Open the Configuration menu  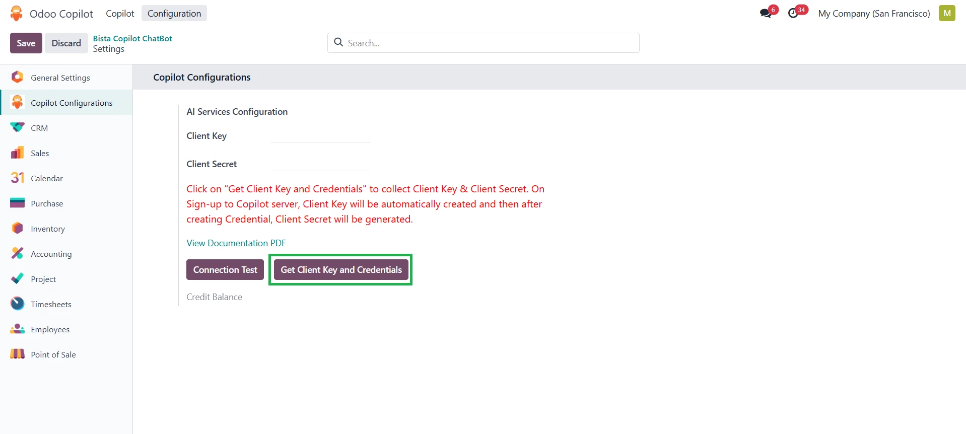click(x=174, y=14)
